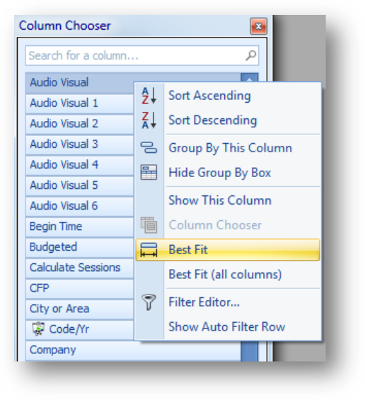Click the Group By This Column icon
365x400 pixels.
[x=149, y=148]
